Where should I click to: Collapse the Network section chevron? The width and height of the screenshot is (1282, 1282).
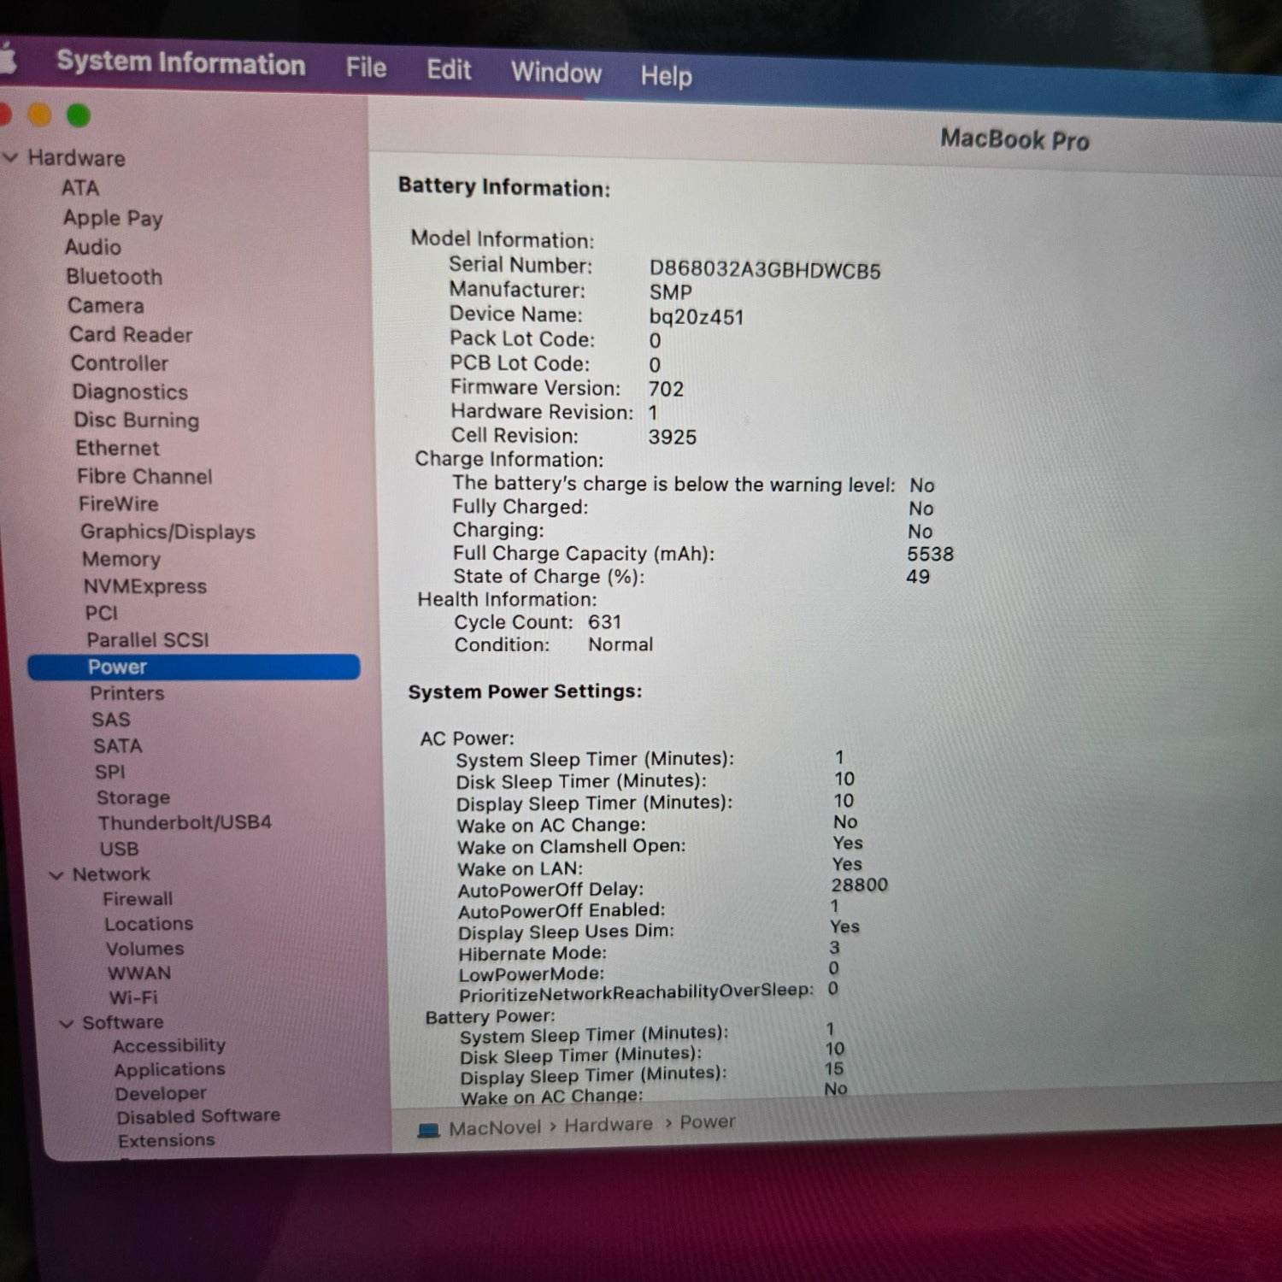pos(56,875)
